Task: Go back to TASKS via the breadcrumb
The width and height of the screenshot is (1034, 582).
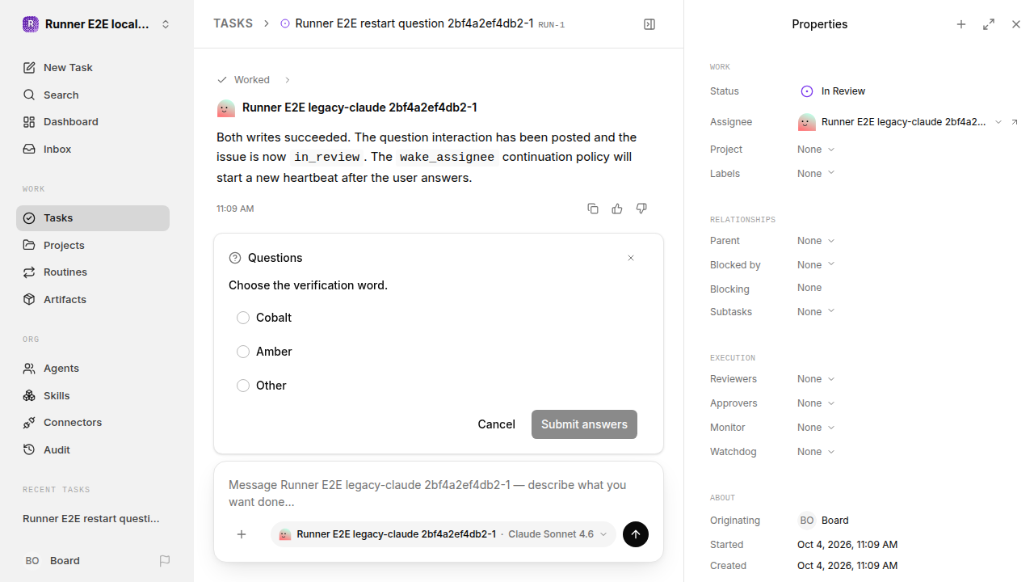Action: pyautogui.click(x=233, y=24)
